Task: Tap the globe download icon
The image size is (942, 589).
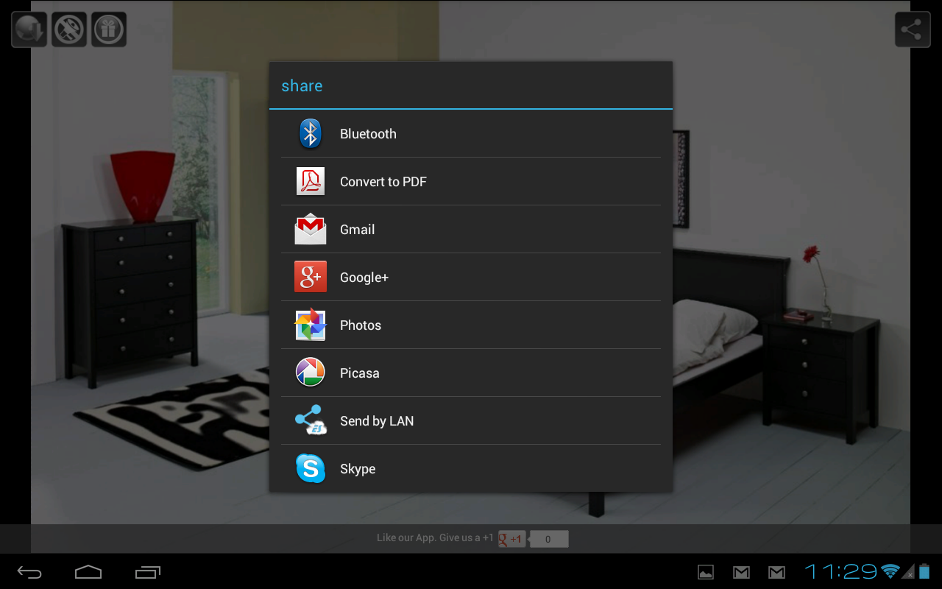Action: [29, 29]
